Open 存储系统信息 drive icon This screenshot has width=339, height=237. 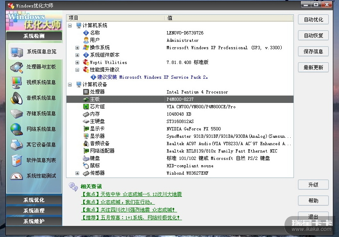click(17, 114)
